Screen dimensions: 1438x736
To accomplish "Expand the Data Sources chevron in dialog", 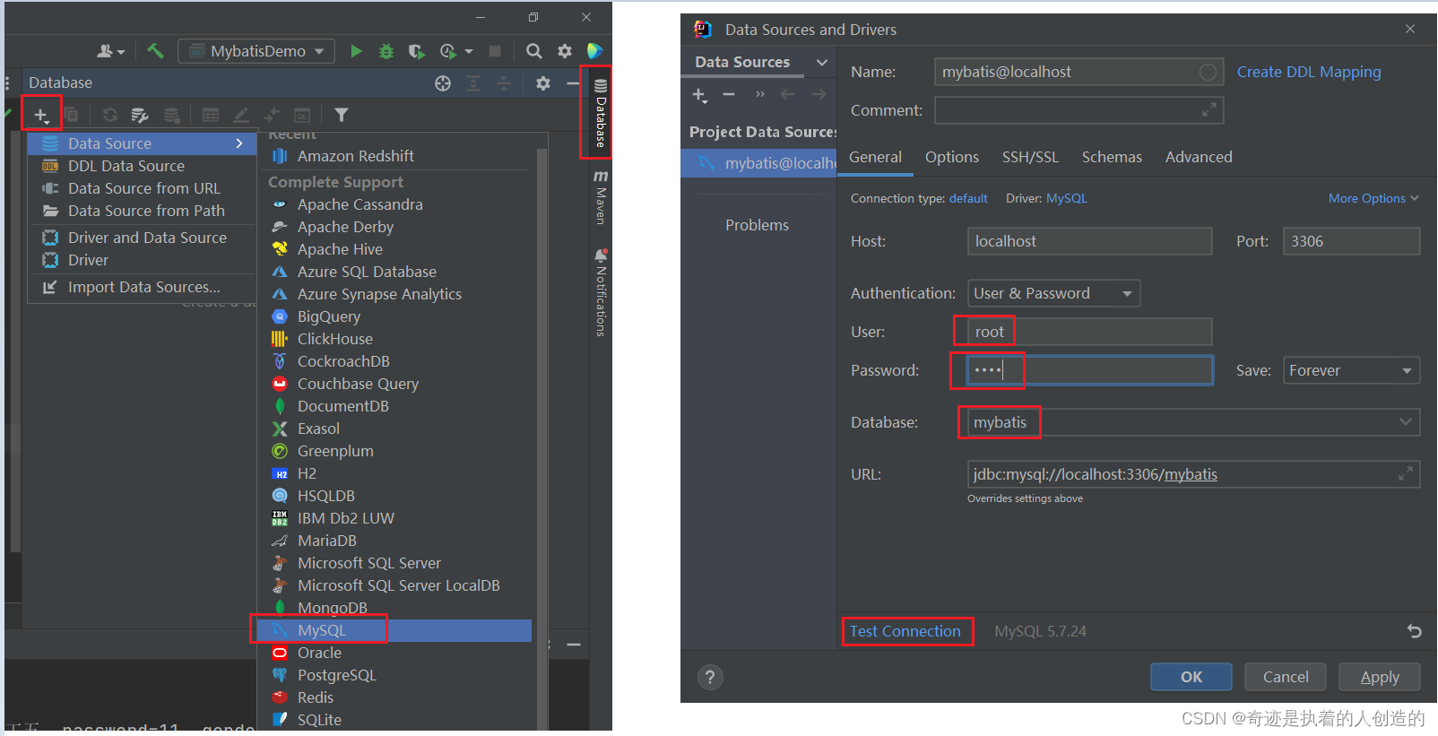I will tap(822, 62).
